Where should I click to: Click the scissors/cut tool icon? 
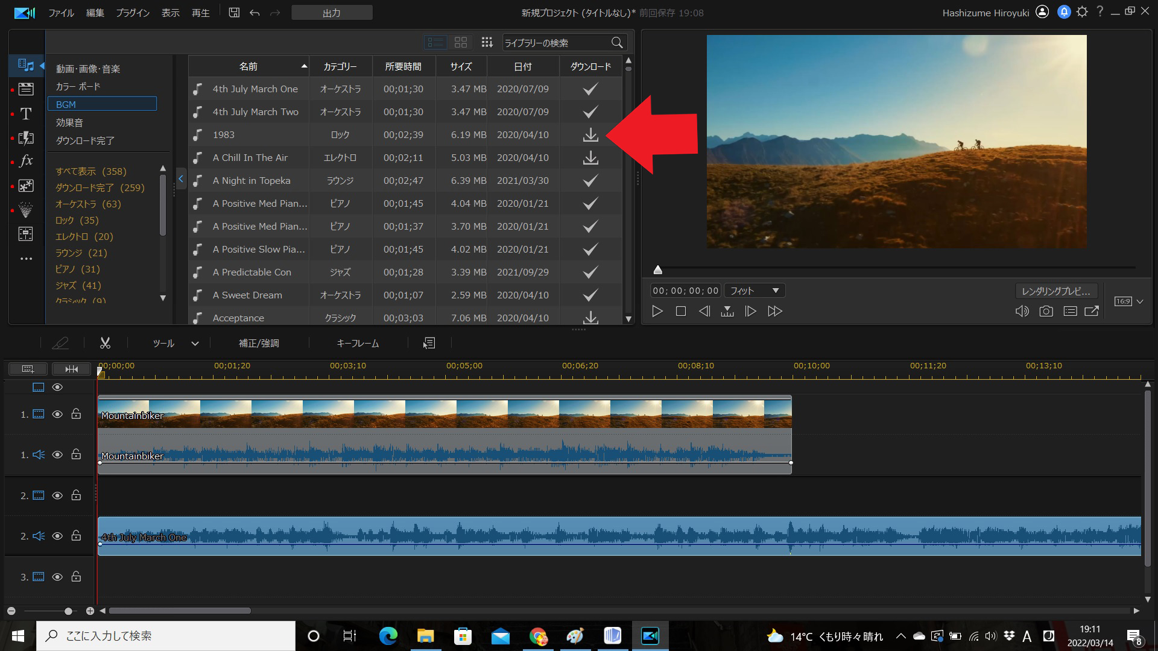tap(104, 344)
